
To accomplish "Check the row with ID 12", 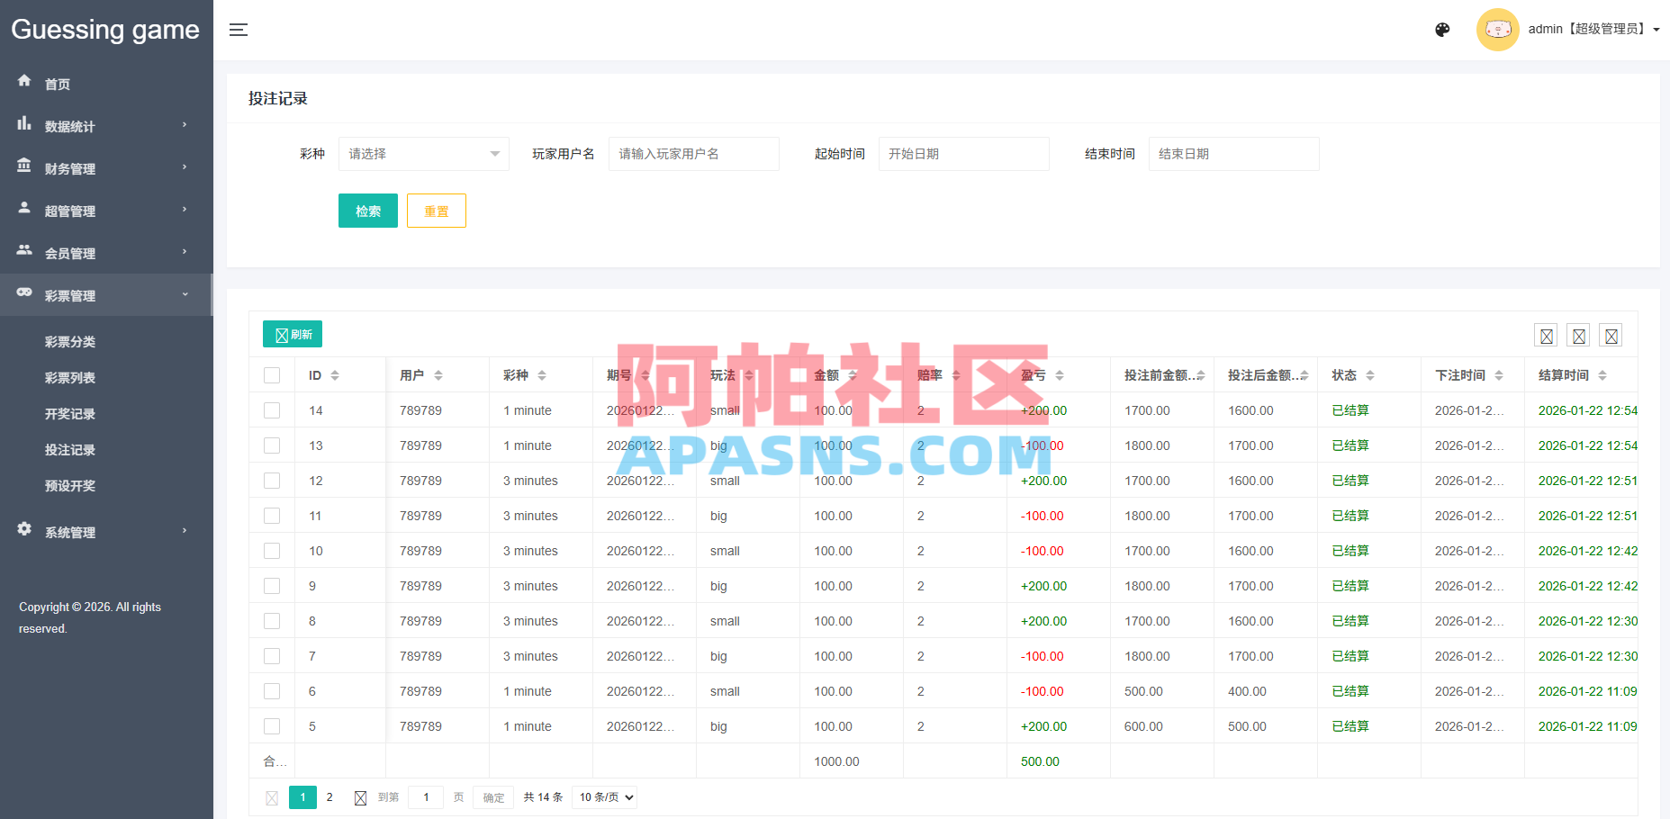I will tap(272, 481).
